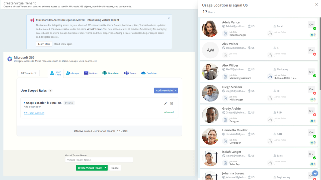
Task: Focus the Virtual Tenant Name input field
Action: [x=99, y=160]
